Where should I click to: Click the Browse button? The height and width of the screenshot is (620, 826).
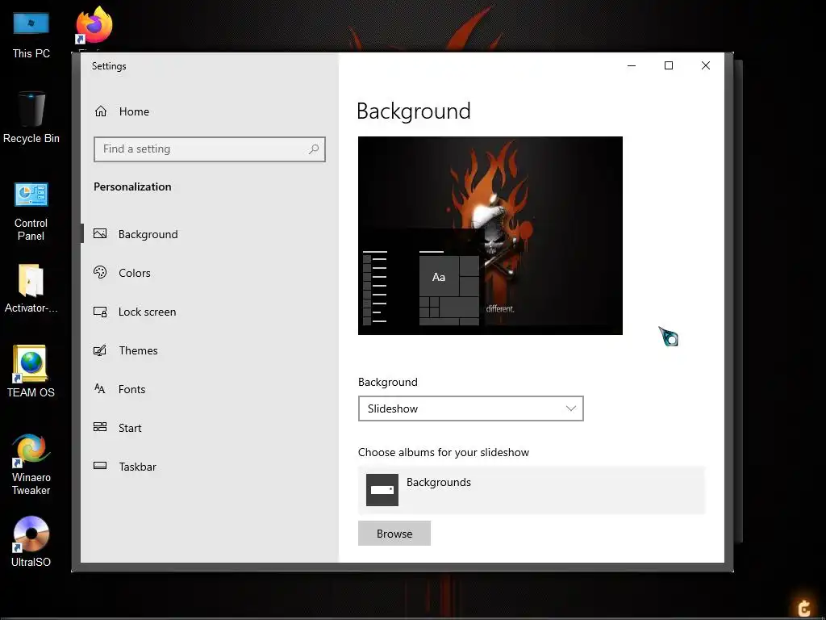394,534
